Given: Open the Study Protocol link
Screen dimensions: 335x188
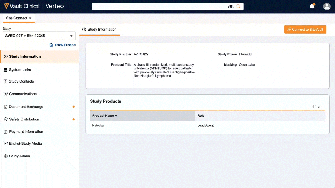Looking at the screenshot, I should [65, 45].
